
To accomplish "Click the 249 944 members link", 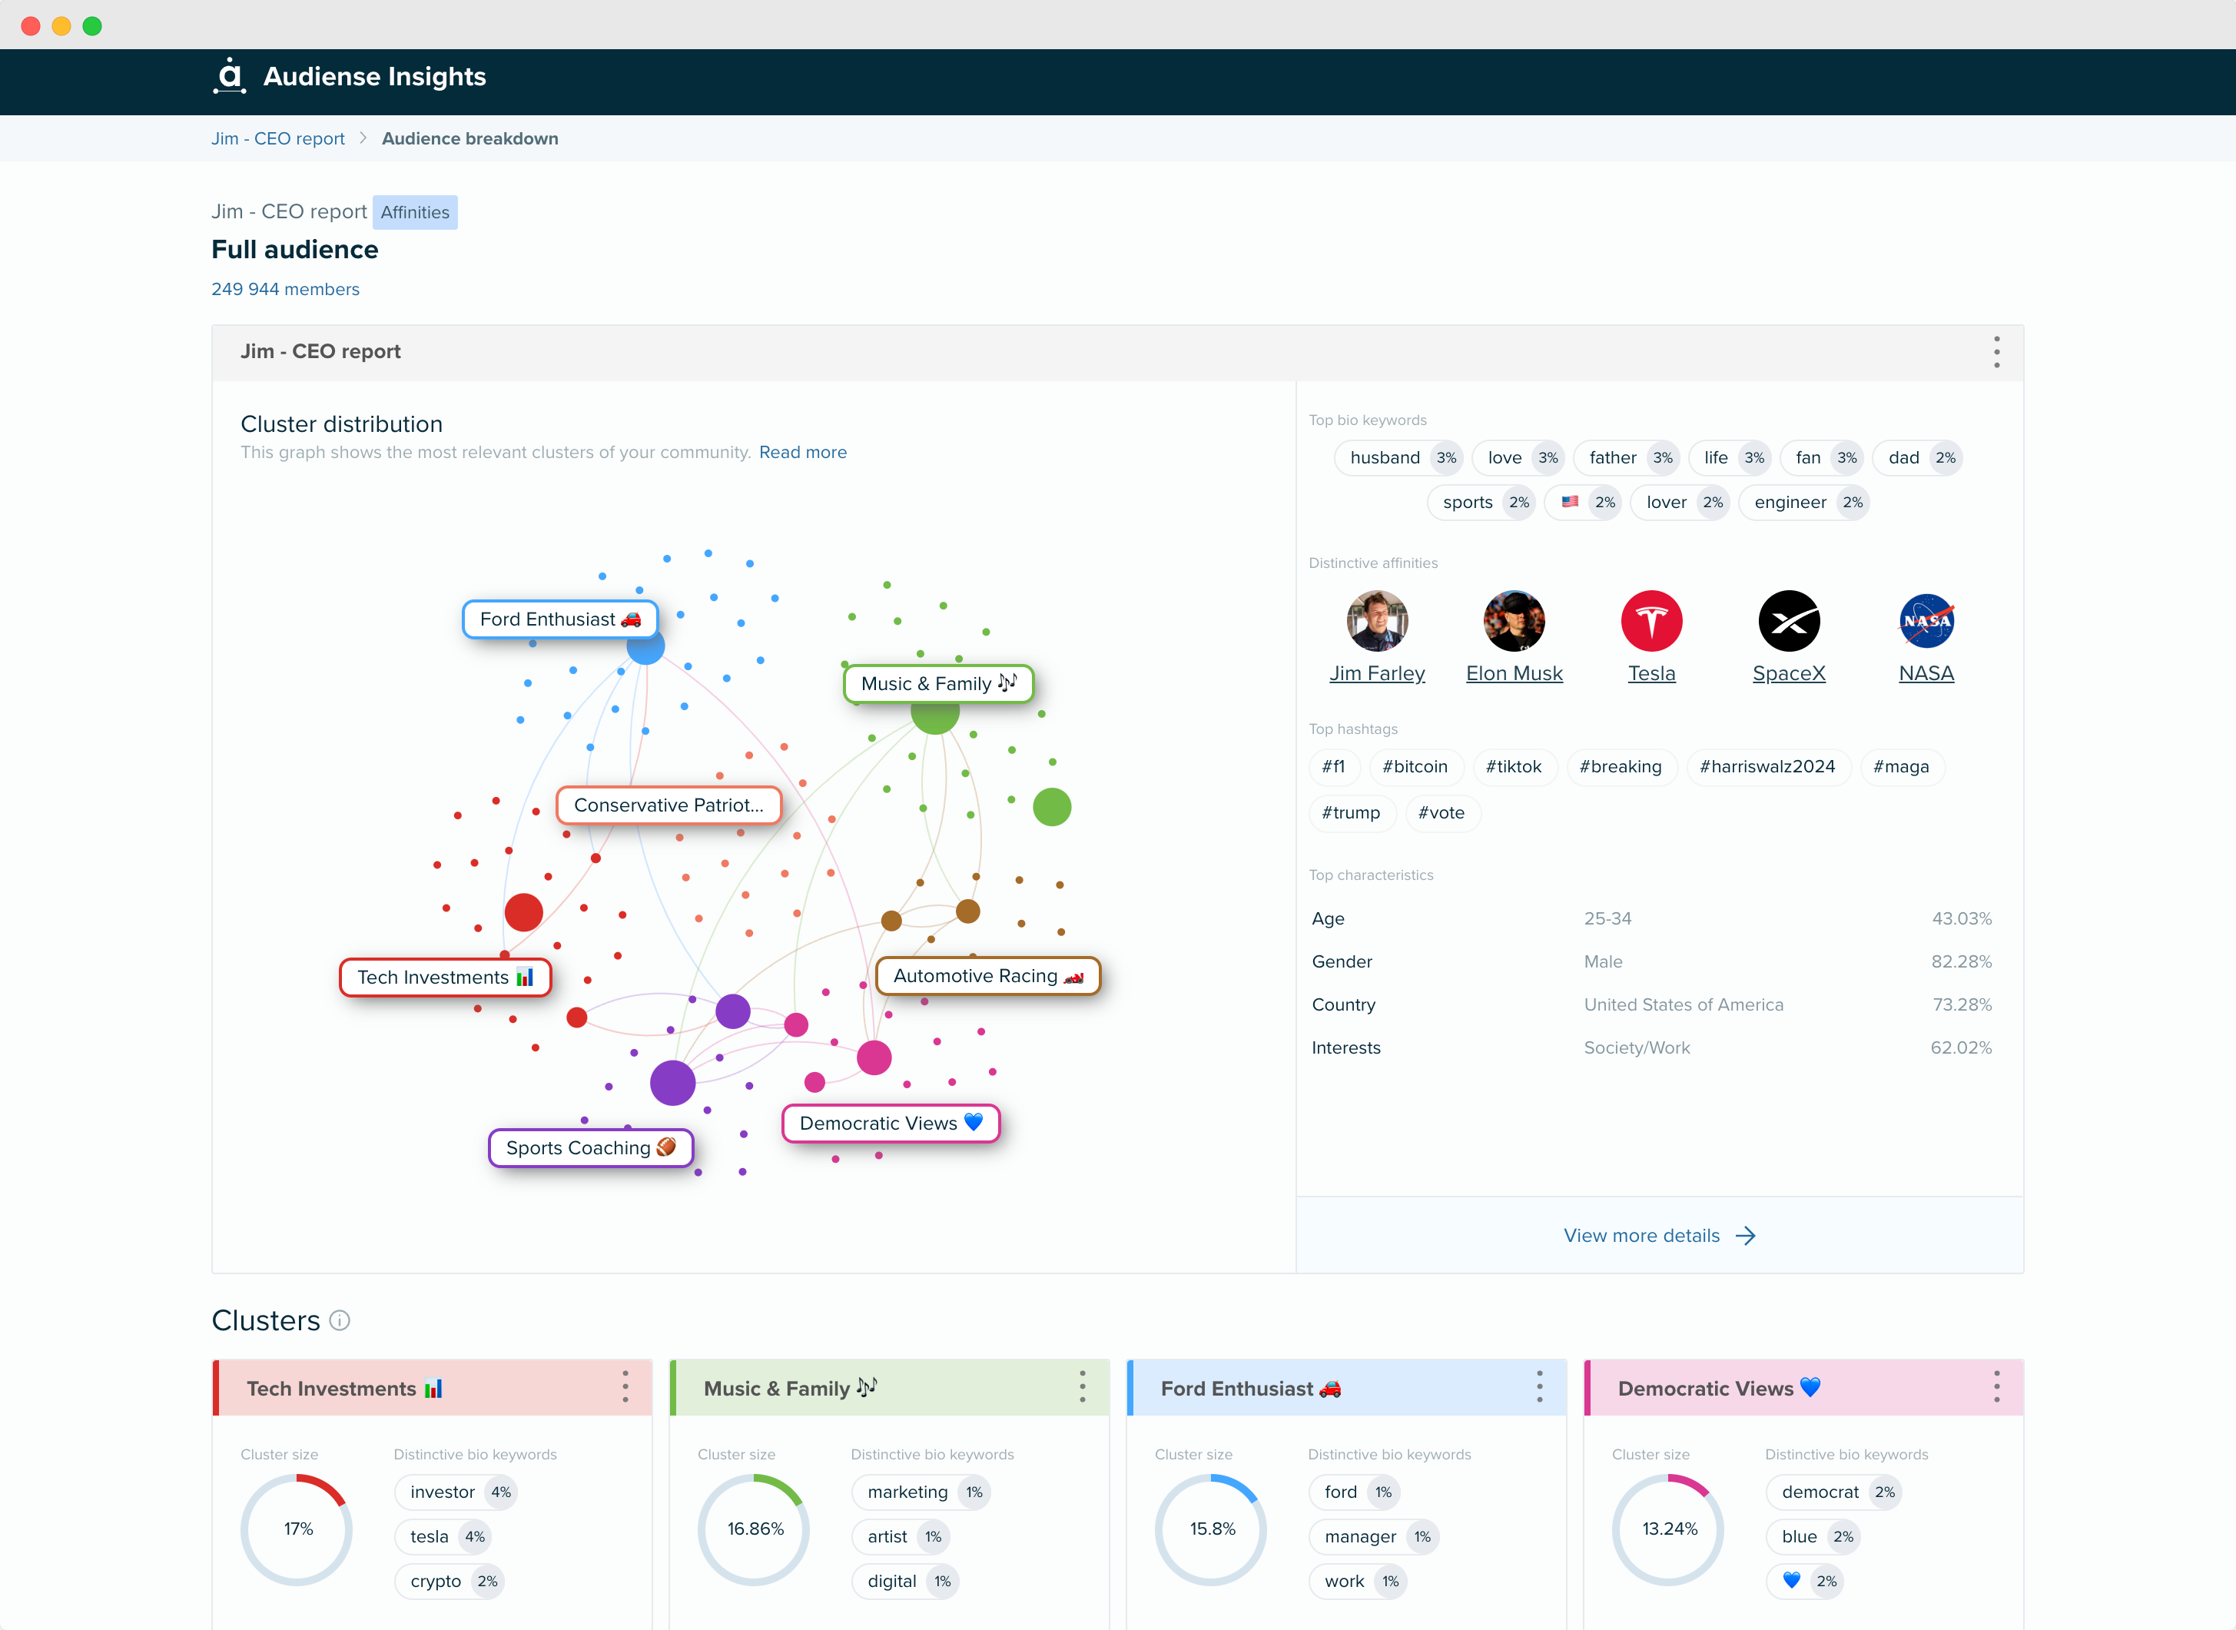I will [x=283, y=288].
